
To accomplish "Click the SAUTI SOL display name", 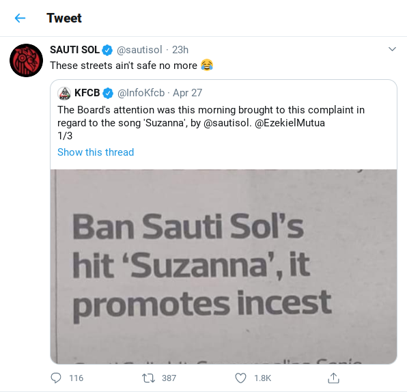I will click(x=74, y=50).
